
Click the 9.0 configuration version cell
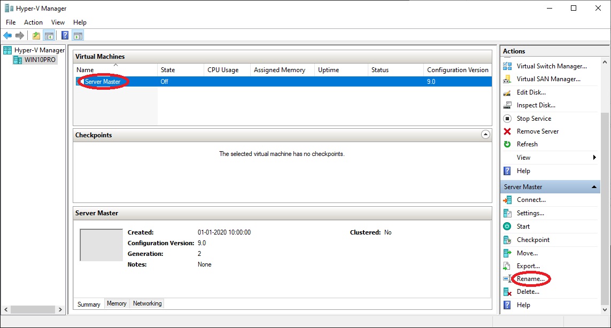click(431, 81)
